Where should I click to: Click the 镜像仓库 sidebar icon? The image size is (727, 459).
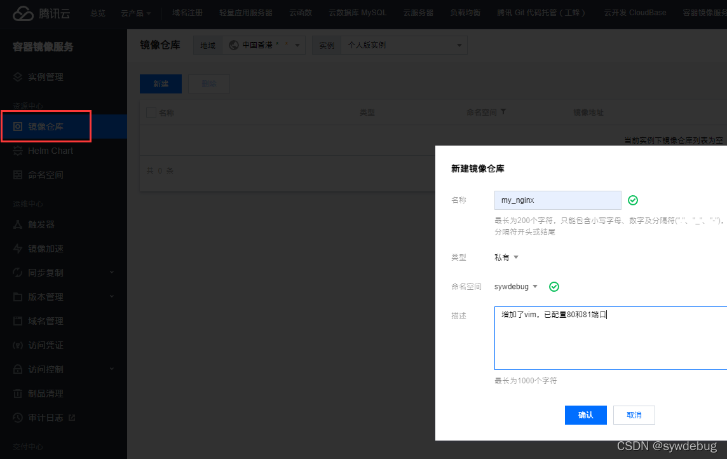[18, 127]
